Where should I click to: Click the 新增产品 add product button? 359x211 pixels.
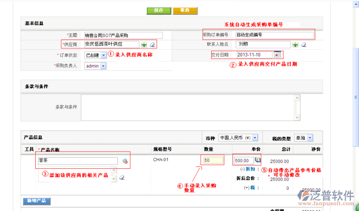click(37, 201)
